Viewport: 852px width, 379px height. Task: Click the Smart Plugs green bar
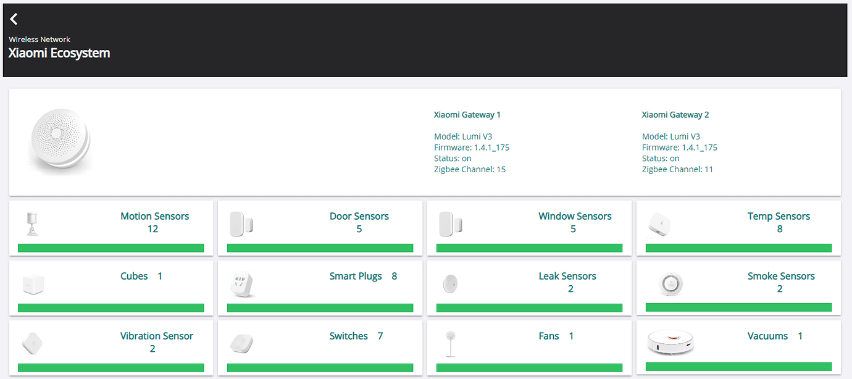click(x=320, y=307)
